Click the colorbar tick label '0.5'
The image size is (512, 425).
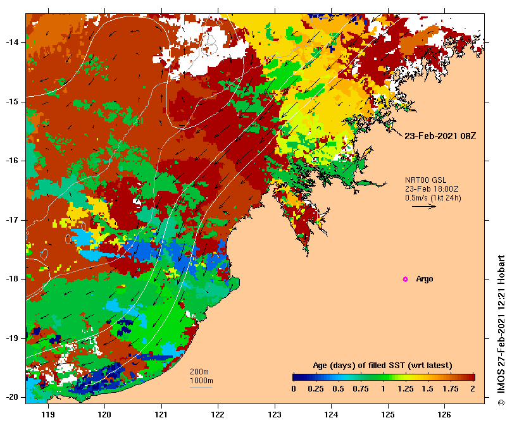click(x=338, y=389)
